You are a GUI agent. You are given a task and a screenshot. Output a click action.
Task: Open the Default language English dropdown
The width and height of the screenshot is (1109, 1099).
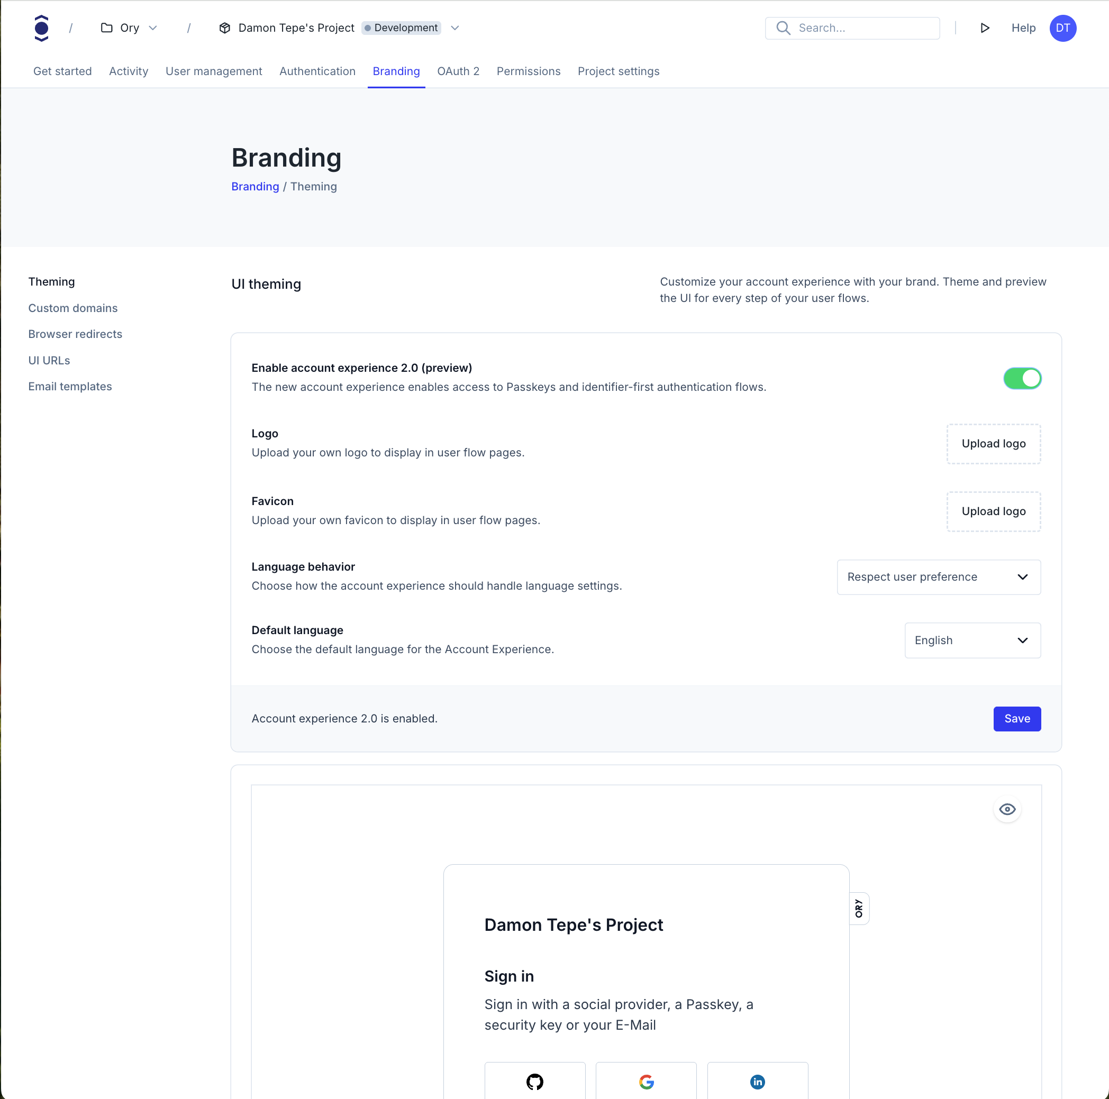click(x=972, y=640)
